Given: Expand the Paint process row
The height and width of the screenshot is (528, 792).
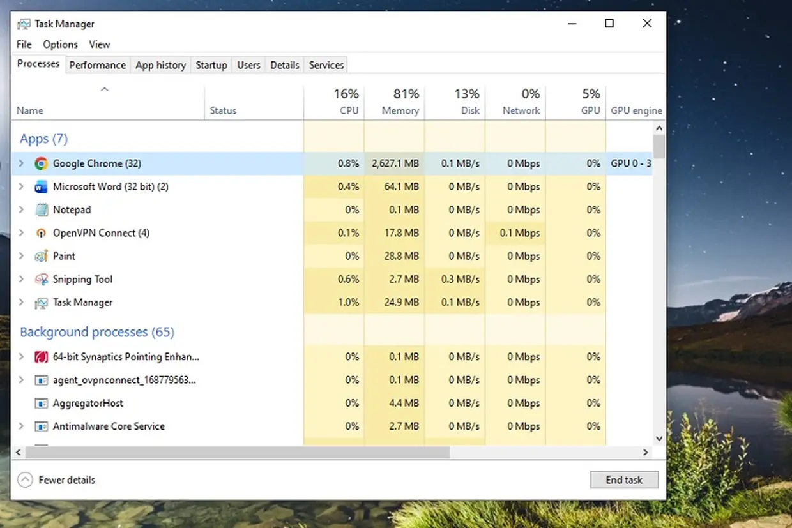Looking at the screenshot, I should pyautogui.click(x=21, y=256).
